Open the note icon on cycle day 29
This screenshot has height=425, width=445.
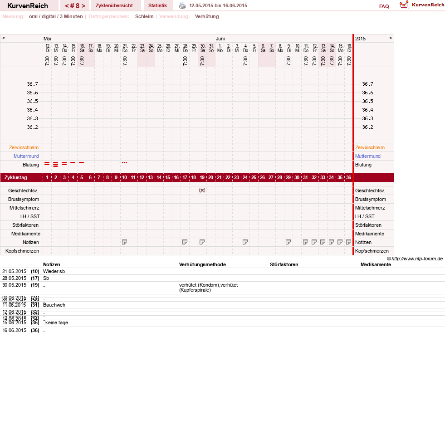point(289,242)
